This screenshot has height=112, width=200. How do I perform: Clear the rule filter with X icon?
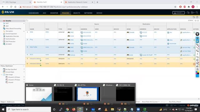(198, 21)
